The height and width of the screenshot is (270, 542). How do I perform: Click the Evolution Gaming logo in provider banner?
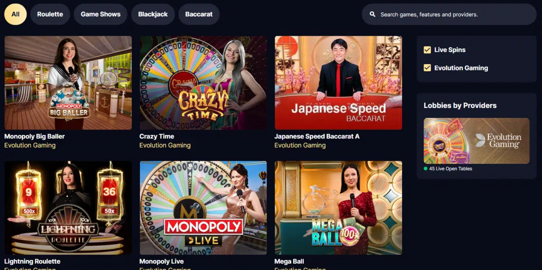[x=498, y=140]
